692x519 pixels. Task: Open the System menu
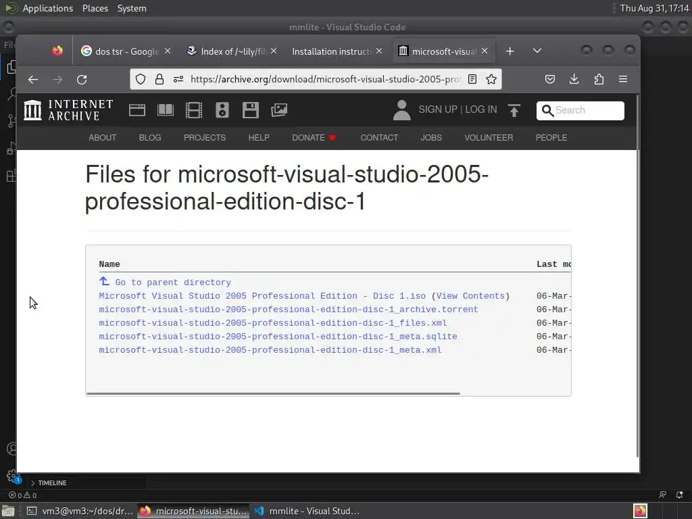point(132,8)
